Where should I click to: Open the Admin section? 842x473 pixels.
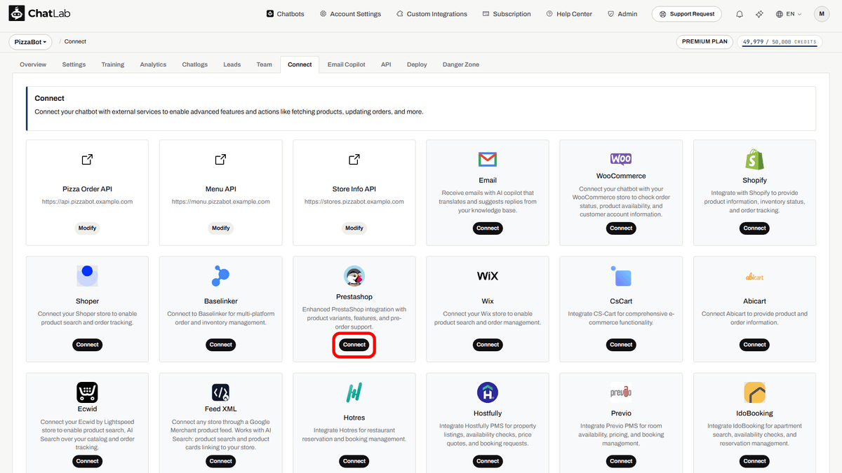coord(622,14)
